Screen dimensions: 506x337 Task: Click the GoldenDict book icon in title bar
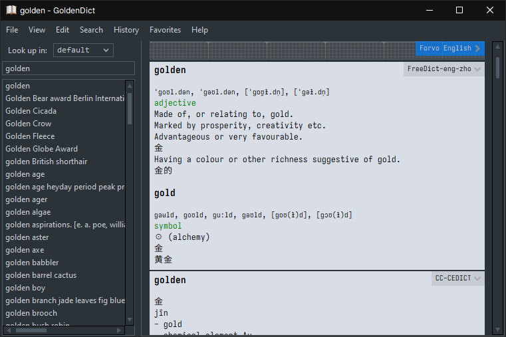point(11,10)
